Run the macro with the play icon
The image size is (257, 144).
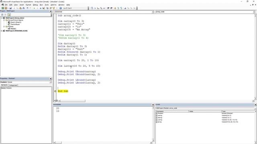[34, 8]
